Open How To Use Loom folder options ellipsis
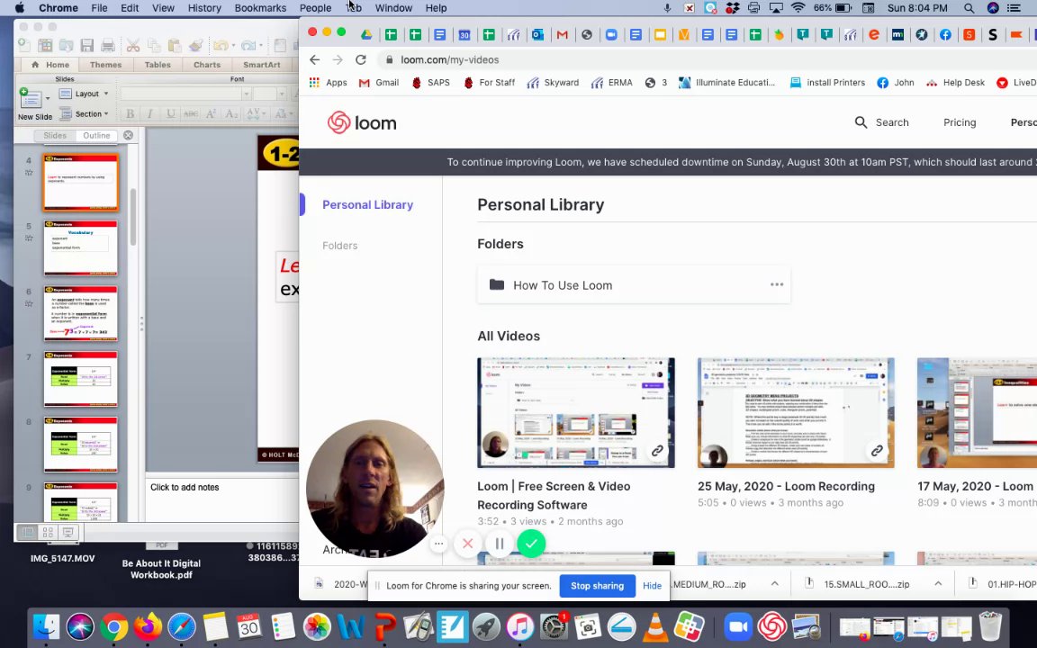Image resolution: width=1037 pixels, height=648 pixels. (x=777, y=285)
